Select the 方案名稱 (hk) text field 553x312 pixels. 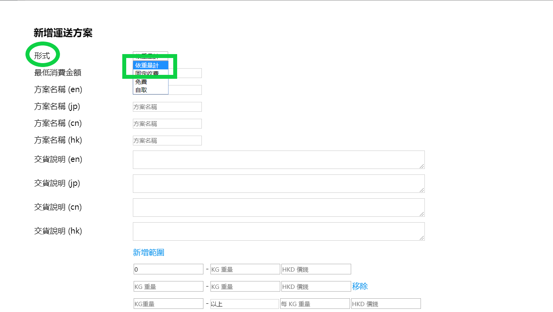(167, 141)
